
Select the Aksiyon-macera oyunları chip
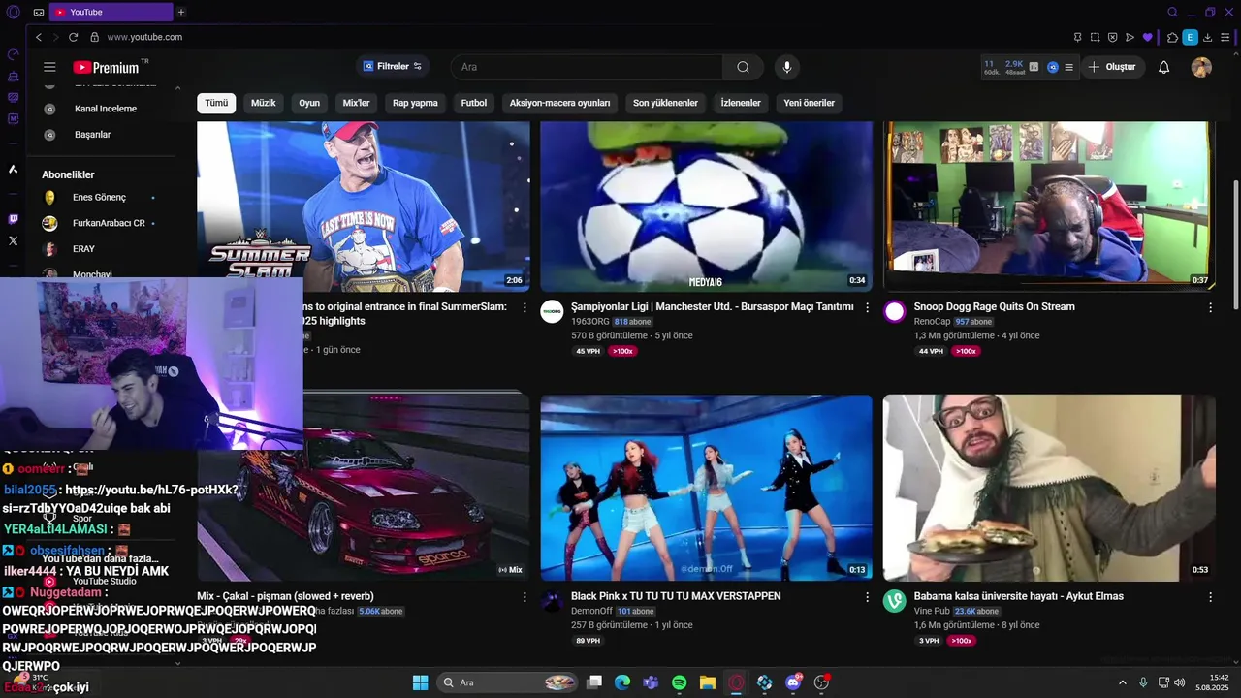point(559,103)
